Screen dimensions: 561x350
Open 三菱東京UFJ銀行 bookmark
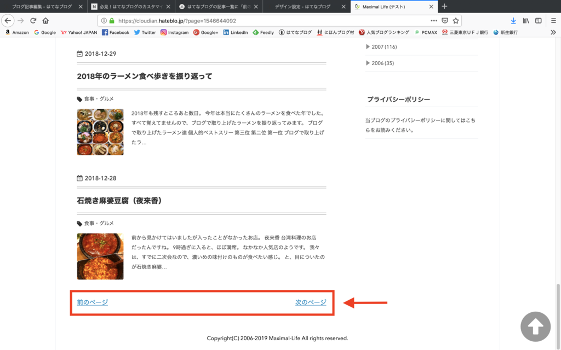click(465, 32)
